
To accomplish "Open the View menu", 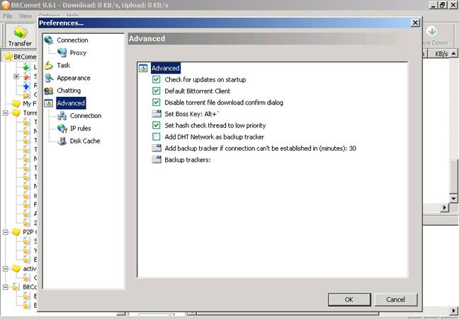I will pos(25,16).
